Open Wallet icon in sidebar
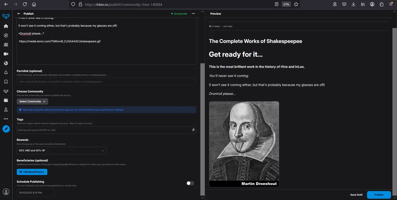The height and width of the screenshot is (200, 397). [x=6, y=100]
